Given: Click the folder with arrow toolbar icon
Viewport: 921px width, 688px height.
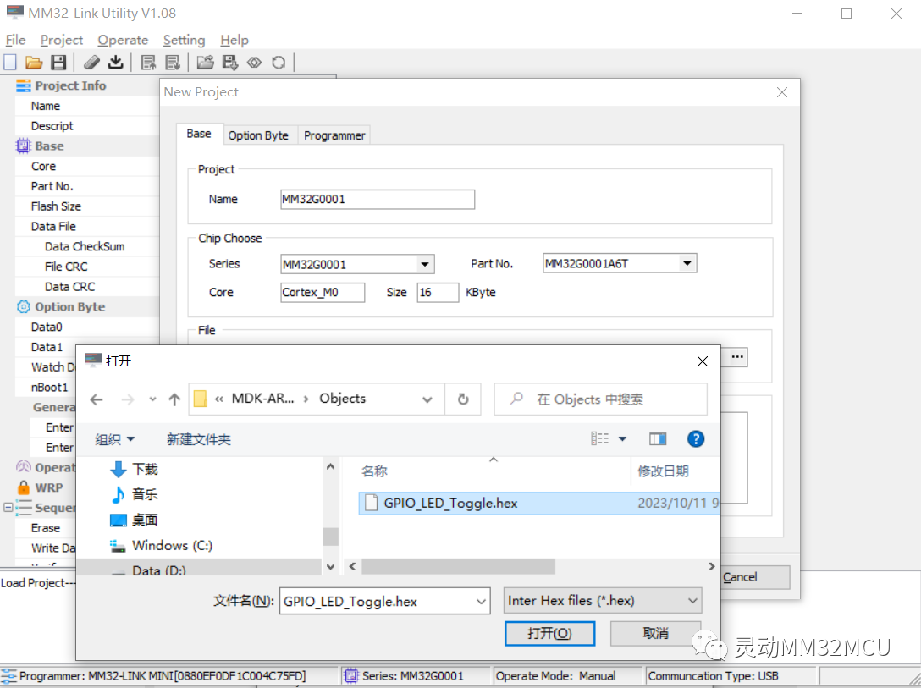Looking at the screenshot, I should point(205,63).
